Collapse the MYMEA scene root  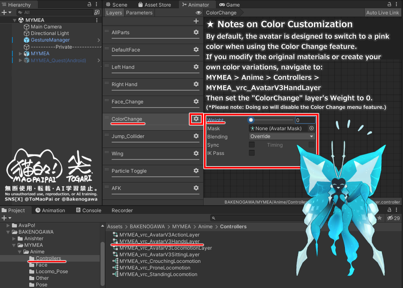pos(14,20)
